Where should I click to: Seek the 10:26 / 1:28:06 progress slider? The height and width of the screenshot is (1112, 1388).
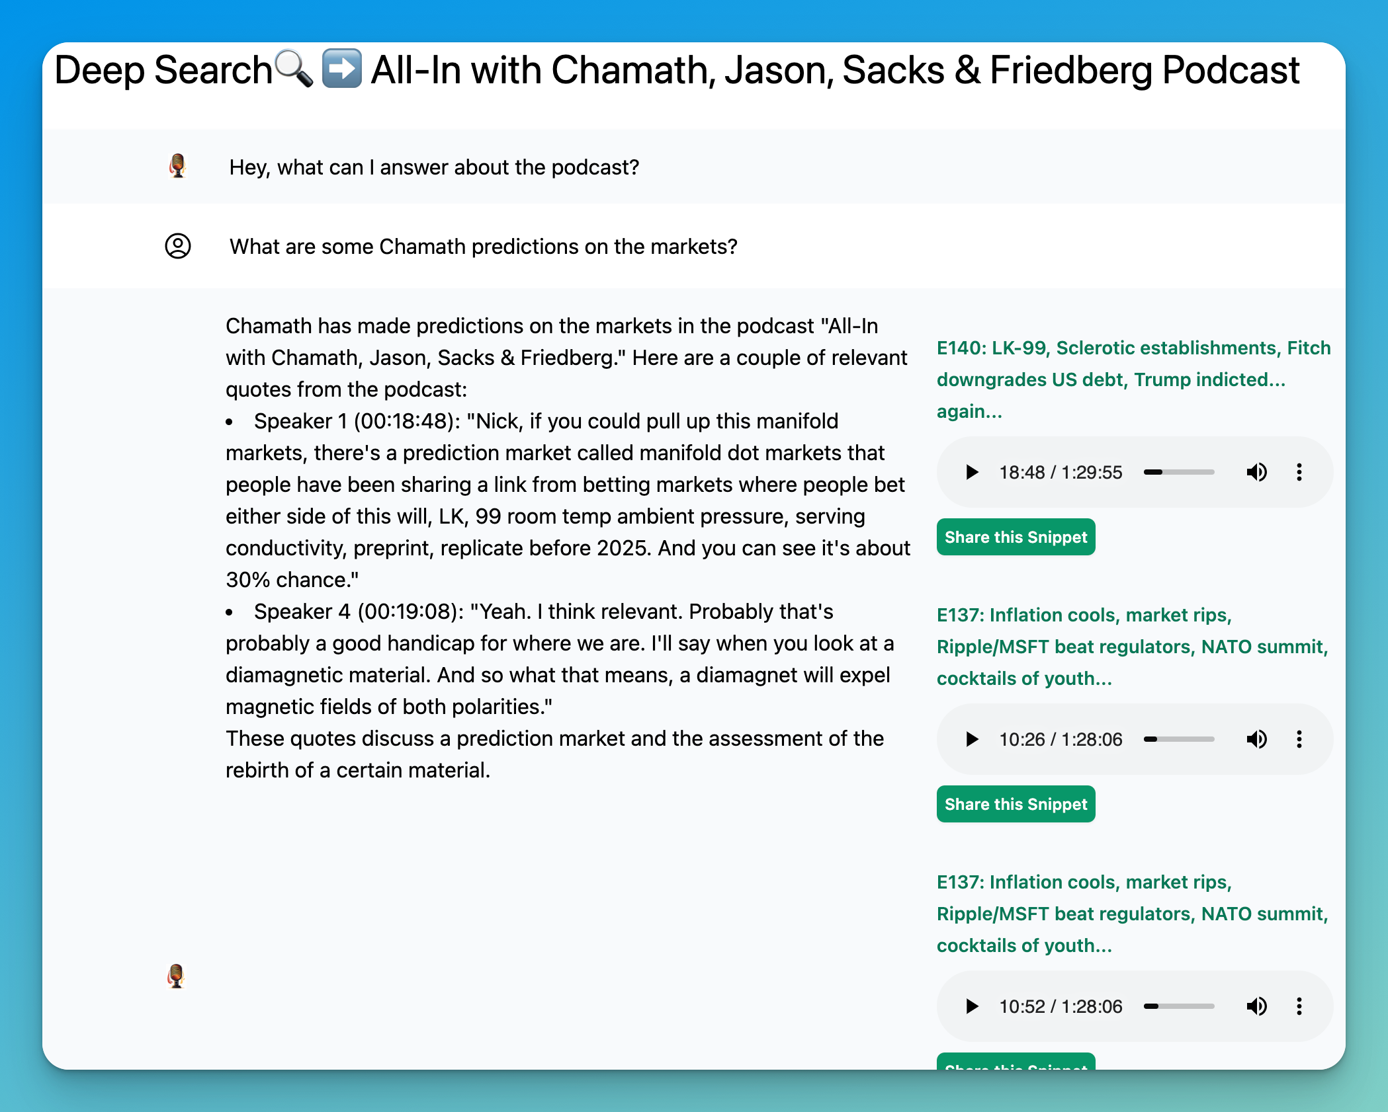point(1179,739)
